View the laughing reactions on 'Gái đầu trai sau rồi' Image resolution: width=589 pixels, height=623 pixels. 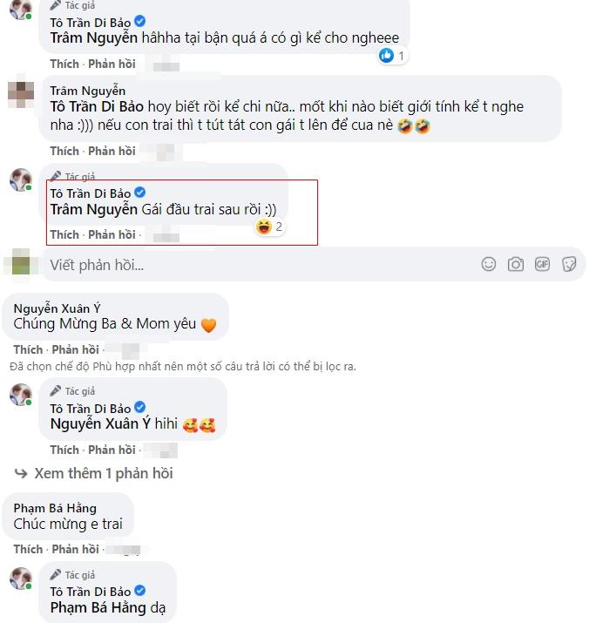point(269,227)
